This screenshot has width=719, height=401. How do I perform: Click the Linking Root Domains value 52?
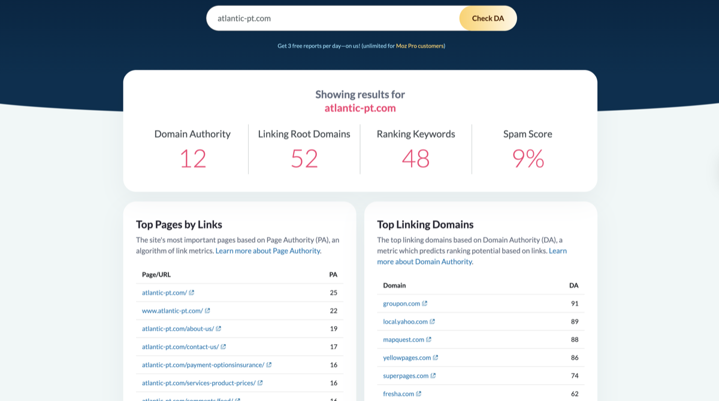pos(304,158)
